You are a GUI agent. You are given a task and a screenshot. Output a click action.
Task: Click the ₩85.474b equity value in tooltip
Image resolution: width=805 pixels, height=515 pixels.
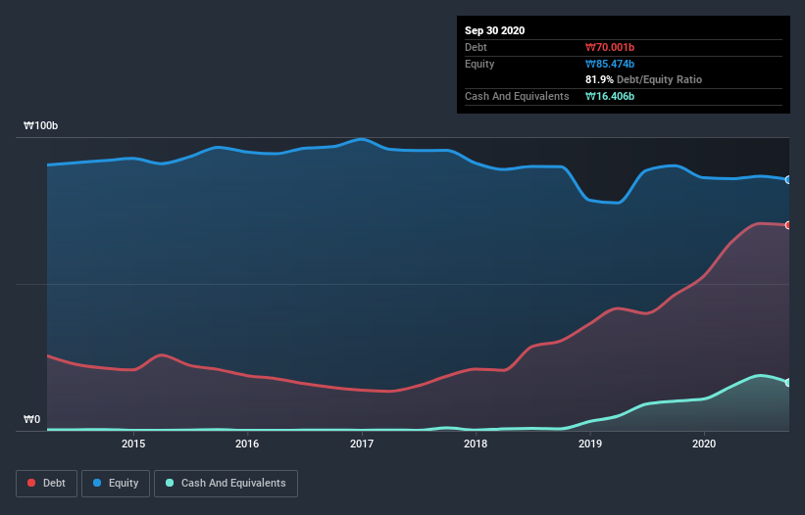pyautogui.click(x=610, y=64)
